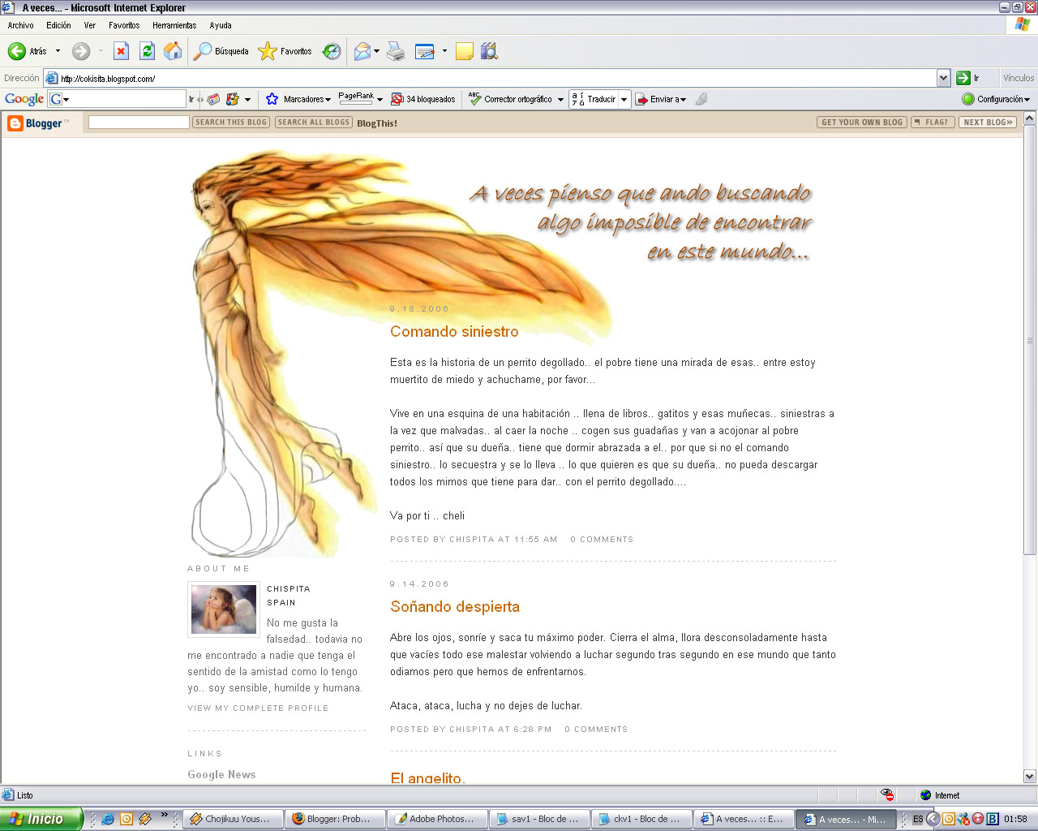
Task: Open the History clock icon
Action: pyautogui.click(x=332, y=51)
